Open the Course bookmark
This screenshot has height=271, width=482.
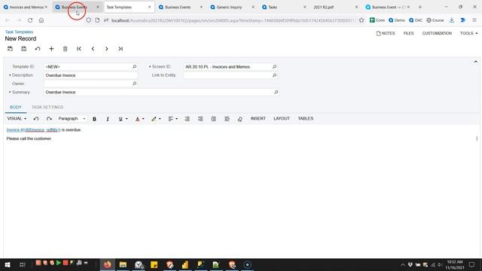[x=435, y=20]
